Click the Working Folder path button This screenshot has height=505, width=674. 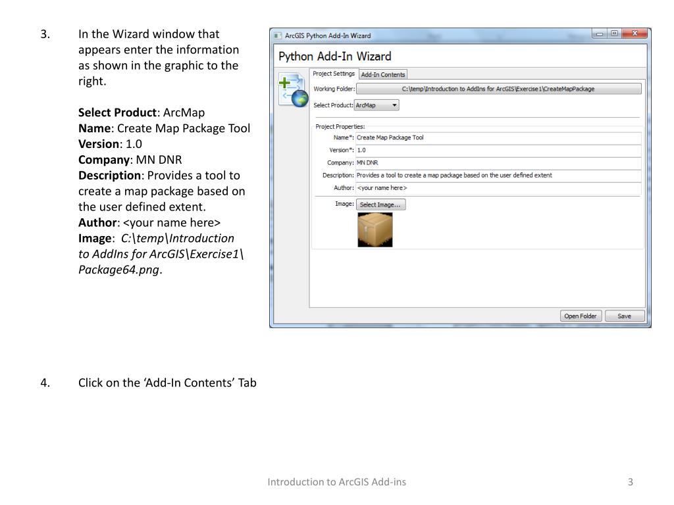click(x=499, y=89)
